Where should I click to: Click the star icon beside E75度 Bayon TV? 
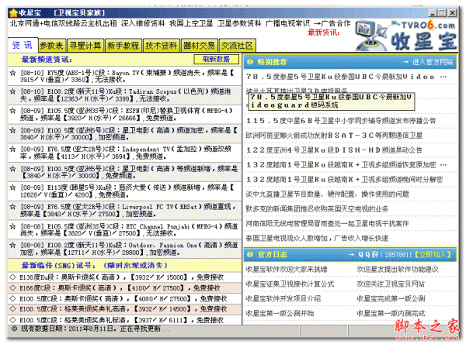(12, 73)
